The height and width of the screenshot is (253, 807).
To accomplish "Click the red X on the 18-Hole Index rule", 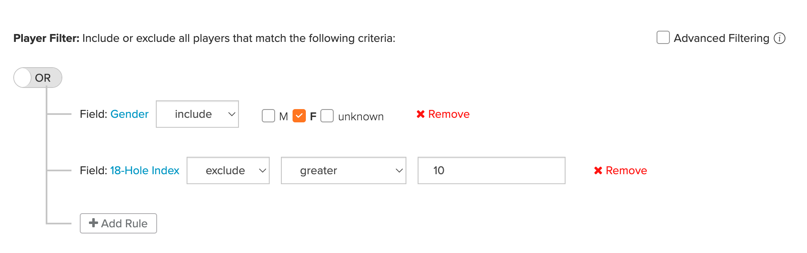I will tap(598, 170).
